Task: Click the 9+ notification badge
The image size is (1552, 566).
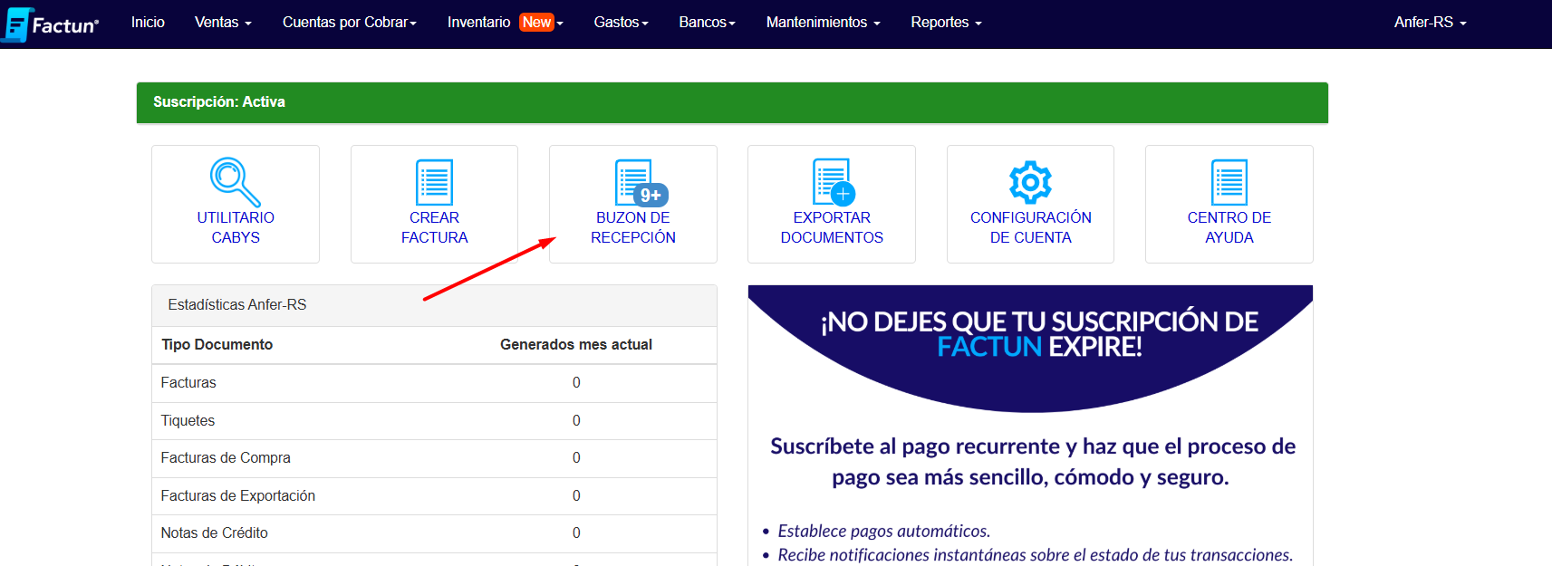Action: [x=651, y=195]
